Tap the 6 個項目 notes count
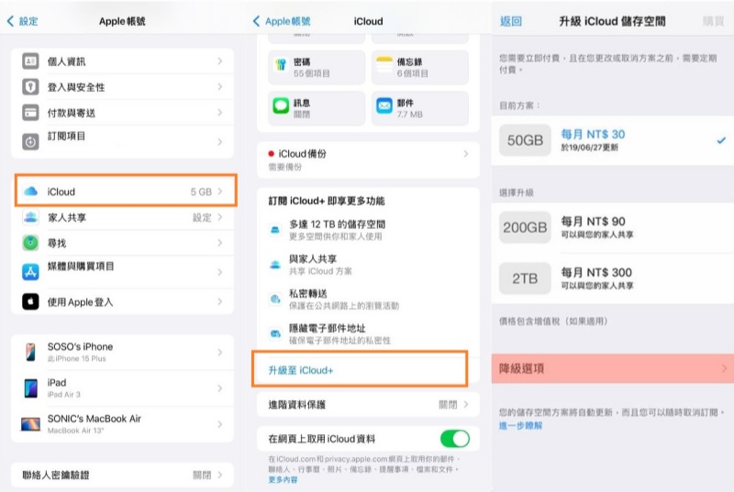The height and width of the screenshot is (492, 734). click(412, 73)
